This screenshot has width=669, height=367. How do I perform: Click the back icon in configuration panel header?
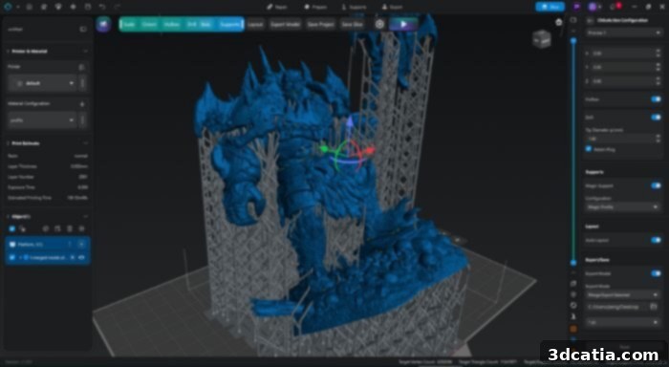(590, 20)
